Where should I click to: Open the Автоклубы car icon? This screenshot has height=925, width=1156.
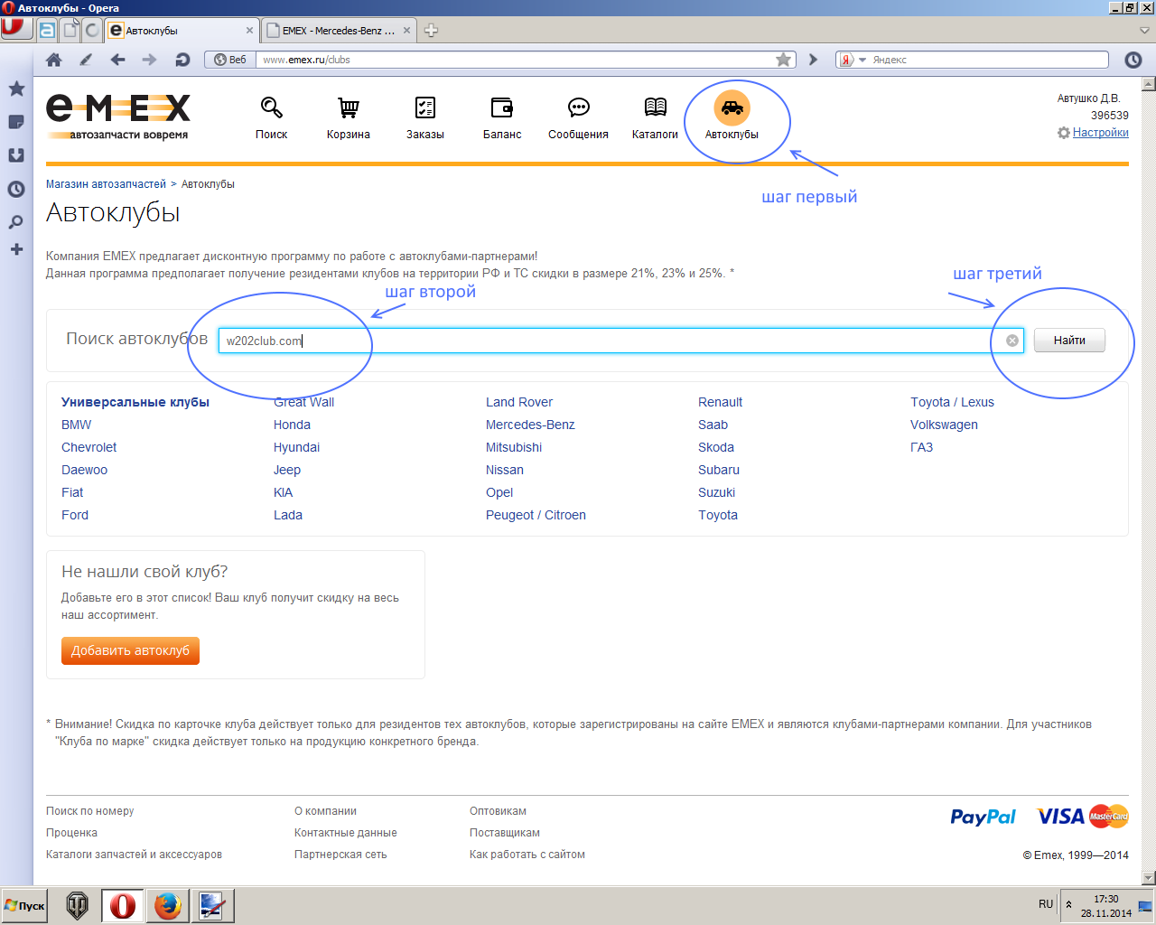[732, 107]
